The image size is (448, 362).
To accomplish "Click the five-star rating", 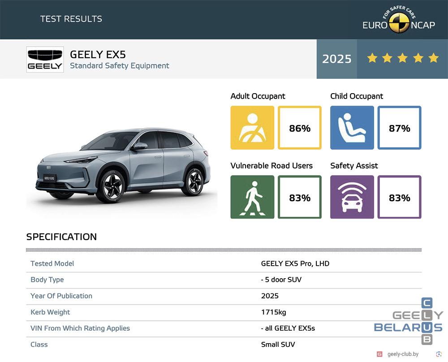I will (402, 59).
